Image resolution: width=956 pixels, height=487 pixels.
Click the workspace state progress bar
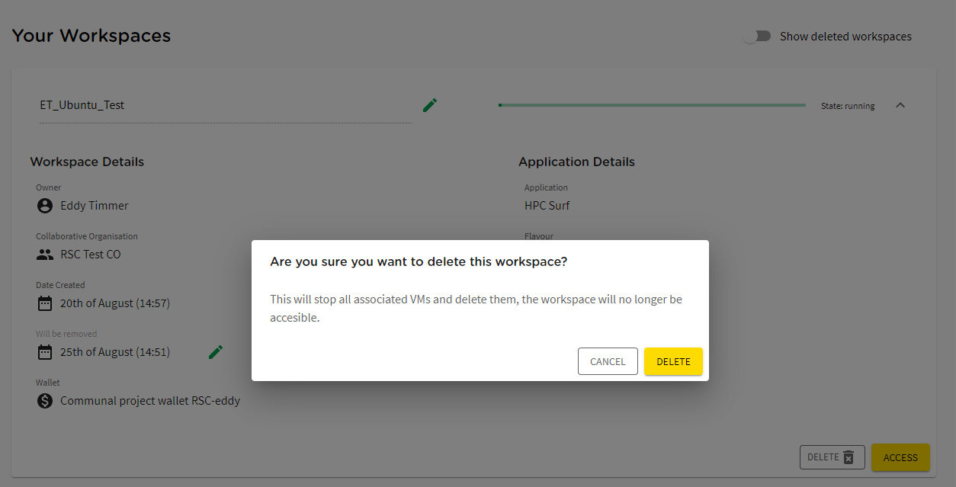[652, 105]
